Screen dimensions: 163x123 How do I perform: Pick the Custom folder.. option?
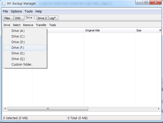pyautogui.click(x=25, y=64)
